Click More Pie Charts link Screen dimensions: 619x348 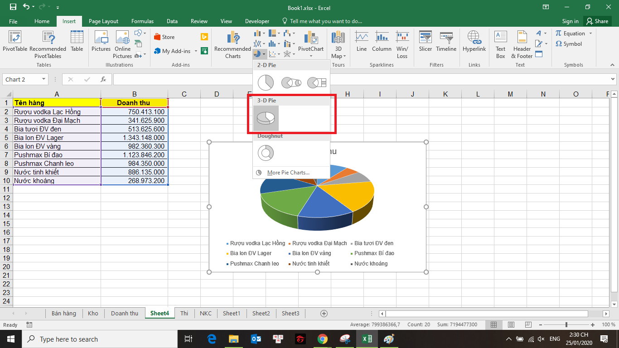coord(288,173)
